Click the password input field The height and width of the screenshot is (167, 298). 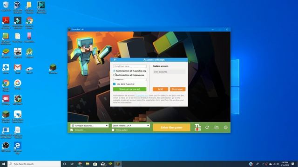[129, 80]
